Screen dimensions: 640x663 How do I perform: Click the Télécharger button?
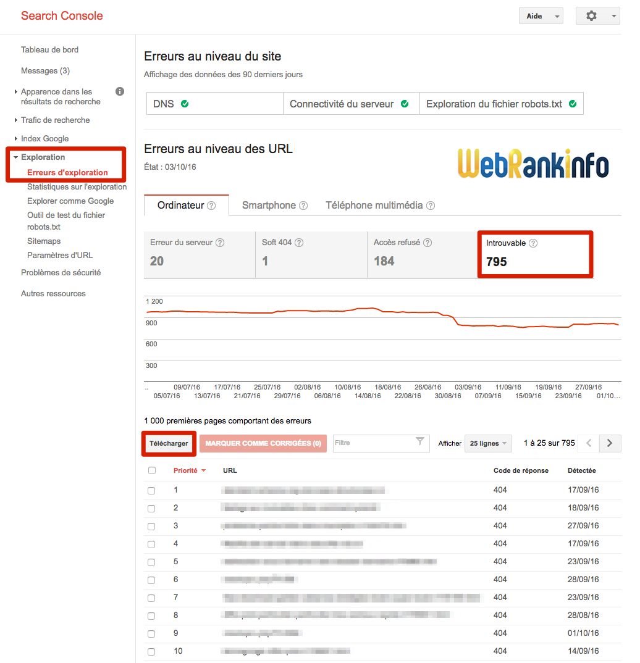point(169,443)
